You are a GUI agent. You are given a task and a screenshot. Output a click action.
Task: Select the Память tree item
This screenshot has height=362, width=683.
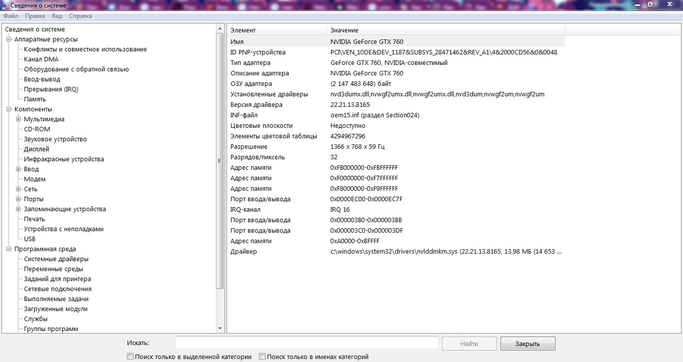[35, 99]
